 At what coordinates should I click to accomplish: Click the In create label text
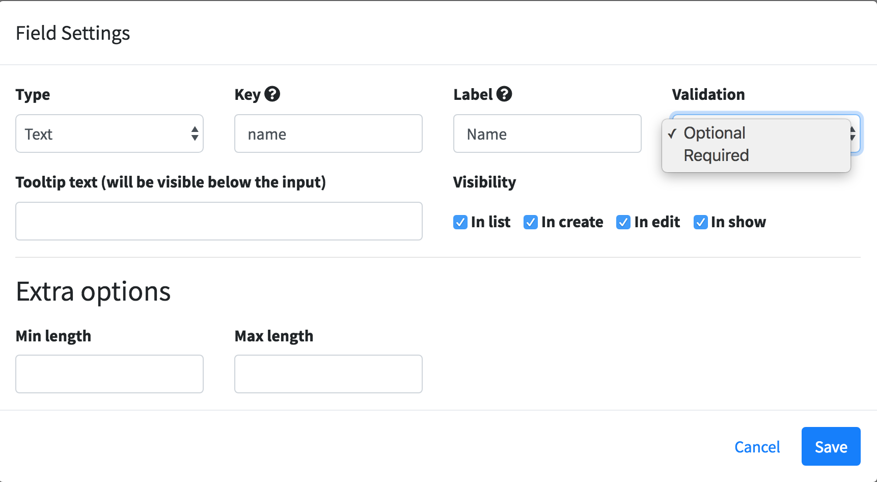[572, 222]
